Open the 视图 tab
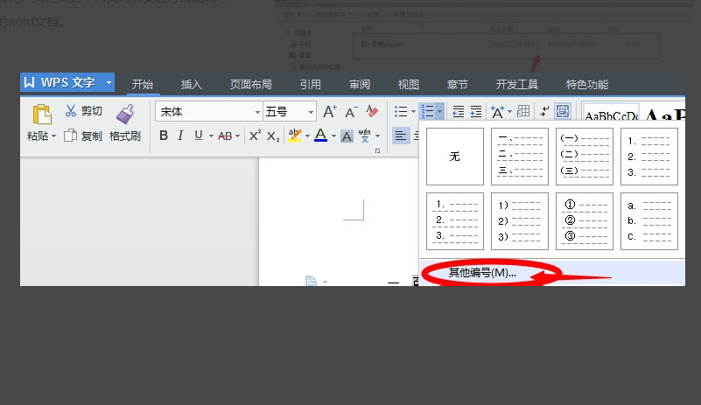701x405 pixels. tap(408, 84)
